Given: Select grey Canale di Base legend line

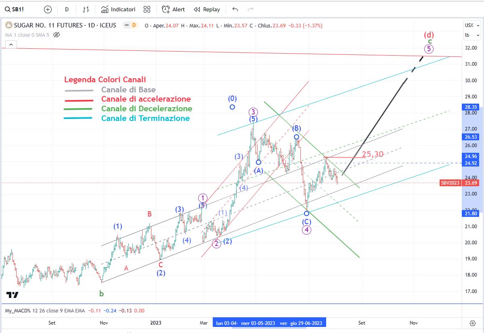Looking at the screenshot, I should 79,91.
